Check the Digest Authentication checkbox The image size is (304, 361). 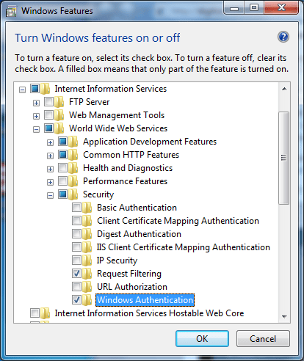tap(76, 233)
